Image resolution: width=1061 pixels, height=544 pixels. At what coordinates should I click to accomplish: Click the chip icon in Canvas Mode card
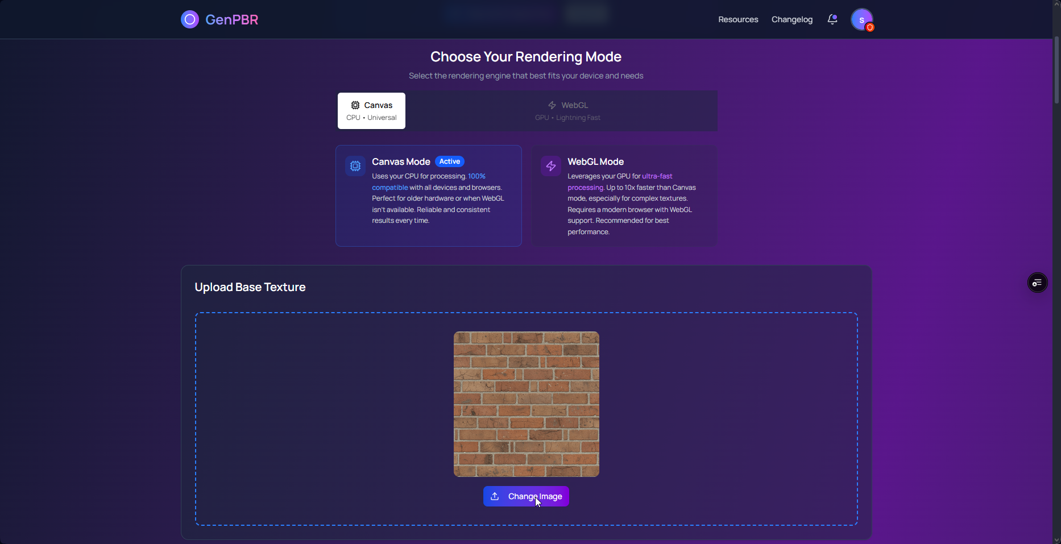pos(355,166)
